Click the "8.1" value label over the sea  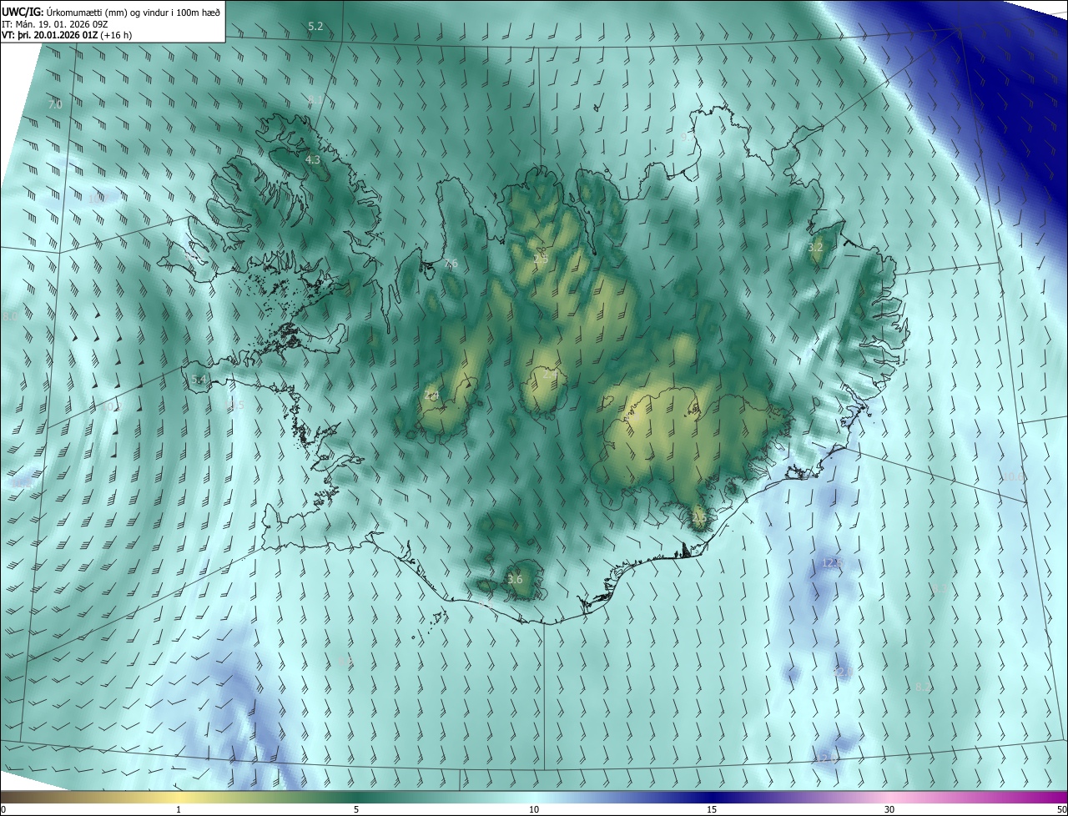[316, 100]
